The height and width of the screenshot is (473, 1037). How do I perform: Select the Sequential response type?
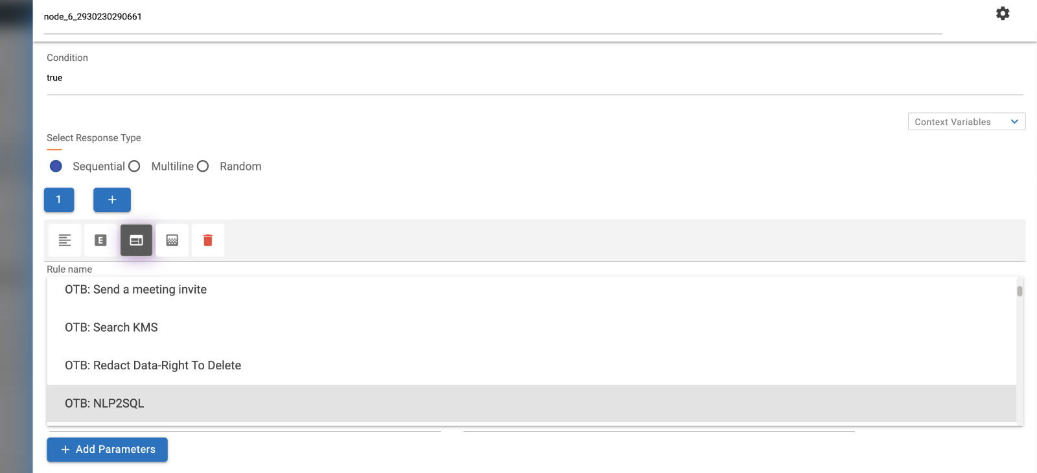point(56,166)
